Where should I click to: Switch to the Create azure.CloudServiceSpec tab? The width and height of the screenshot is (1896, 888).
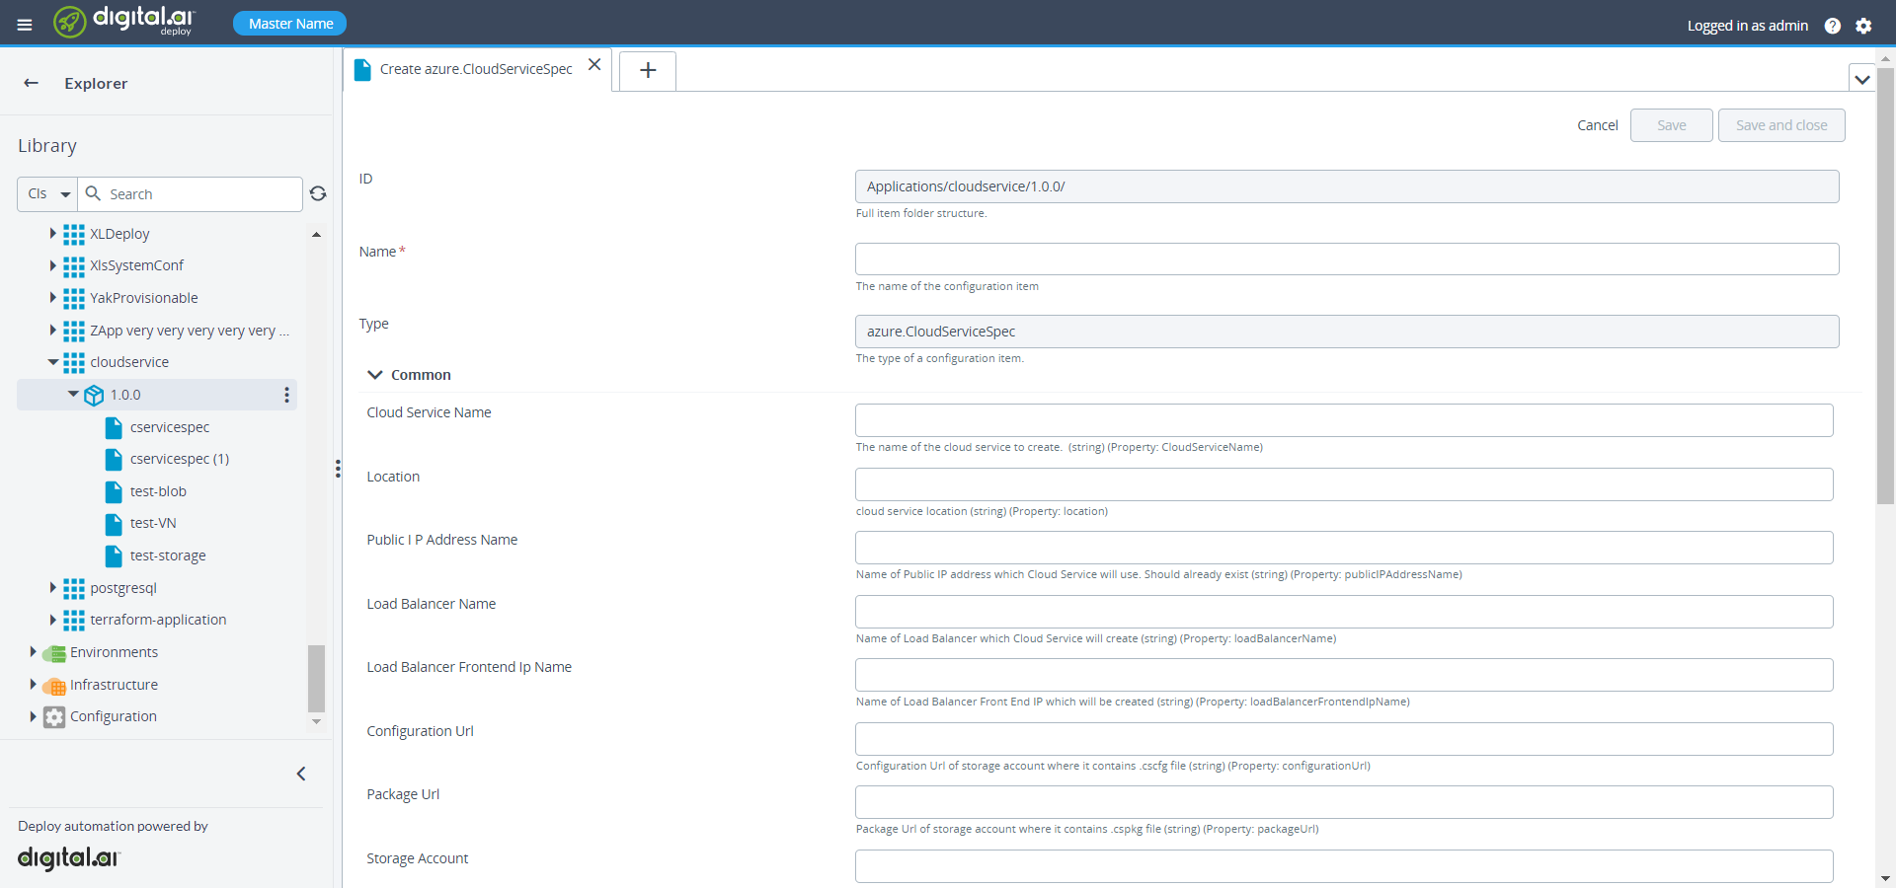[x=478, y=69]
